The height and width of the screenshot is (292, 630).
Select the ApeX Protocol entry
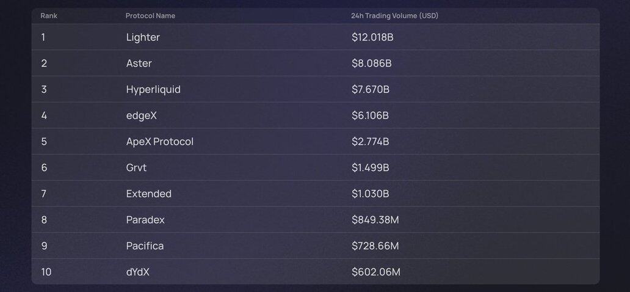[x=159, y=142]
